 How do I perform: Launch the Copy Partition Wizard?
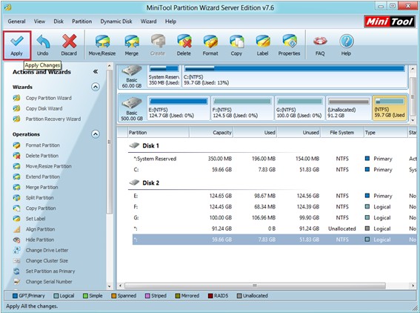48,98
